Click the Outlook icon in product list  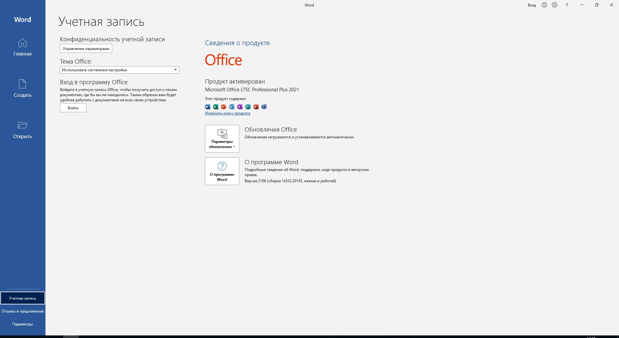coord(232,107)
